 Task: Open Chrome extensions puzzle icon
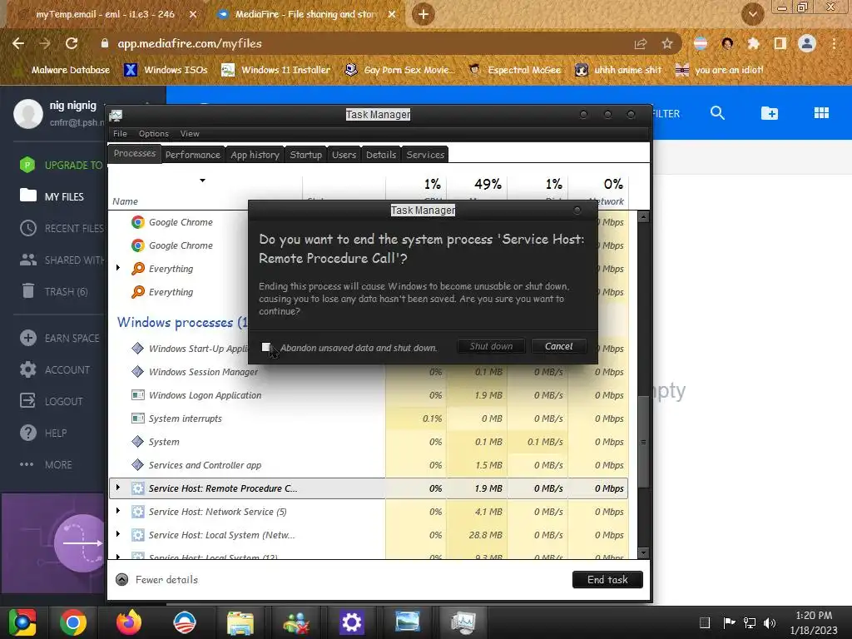point(753,43)
